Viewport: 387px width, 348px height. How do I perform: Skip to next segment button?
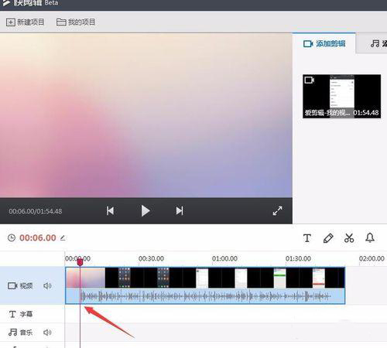click(x=180, y=211)
